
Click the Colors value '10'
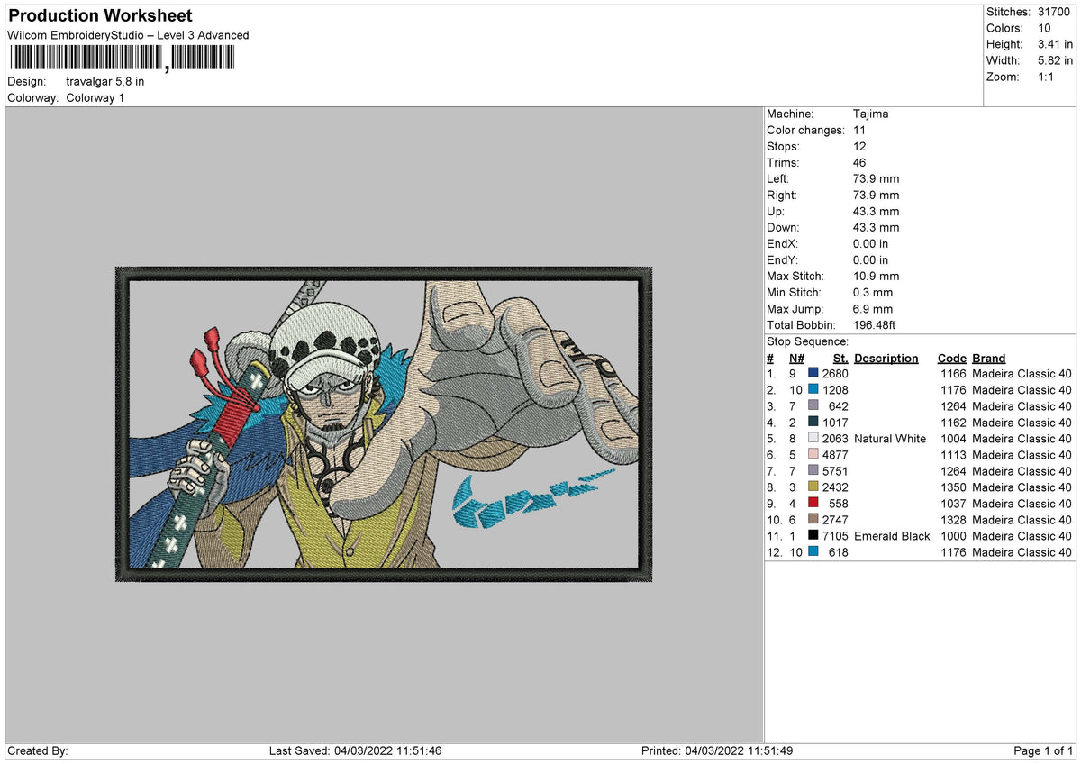tap(1045, 28)
